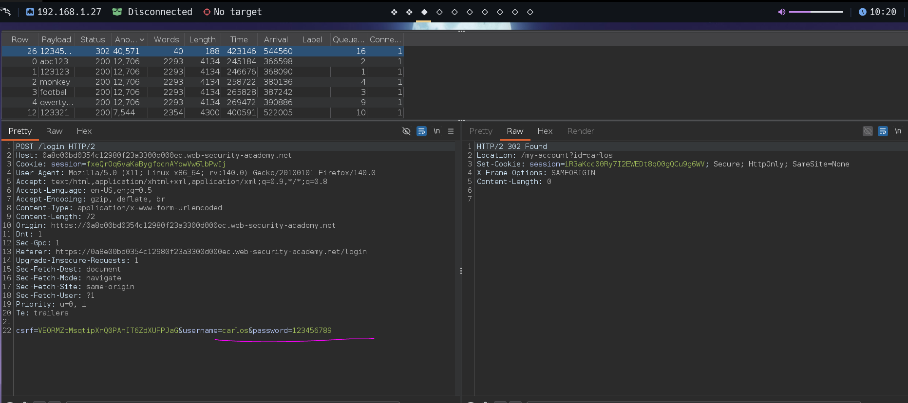Toggle line wrap in the request panel
908x403 pixels.
pos(421,131)
